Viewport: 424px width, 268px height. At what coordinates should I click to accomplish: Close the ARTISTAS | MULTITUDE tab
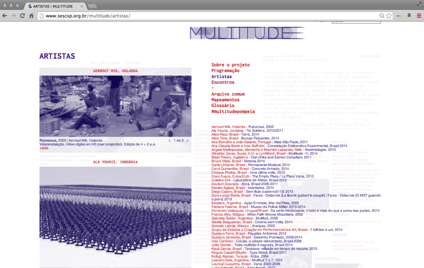tap(82, 6)
